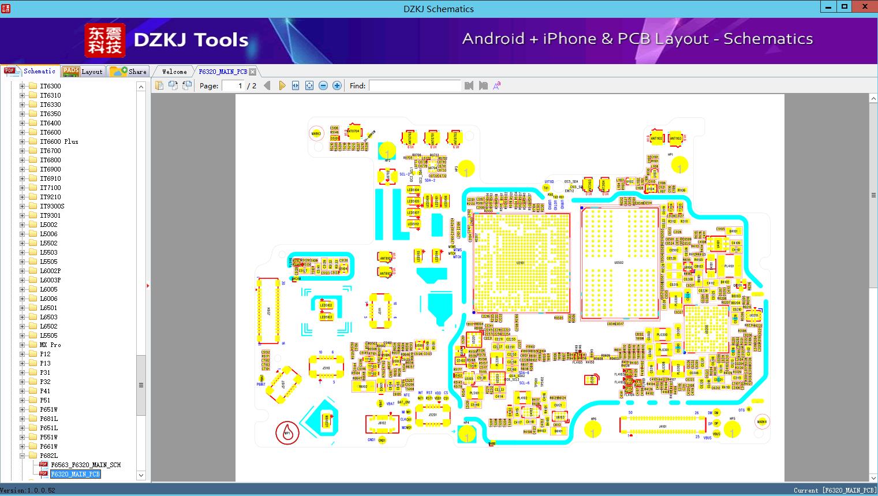This screenshot has width=878, height=496.
Task: Expand the IT6600 Plus folder
Action: [23, 141]
